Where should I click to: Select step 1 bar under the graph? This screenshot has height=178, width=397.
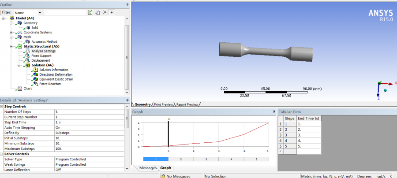coord(156,159)
